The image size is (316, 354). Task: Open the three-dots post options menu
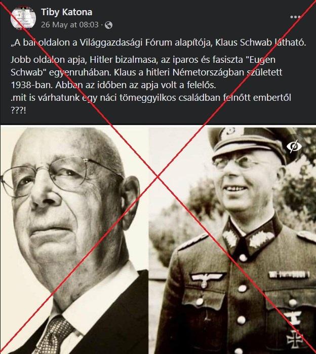coord(295,17)
